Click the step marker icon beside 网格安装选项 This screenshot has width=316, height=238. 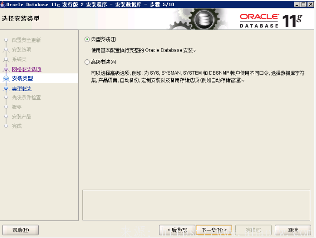coord(6,69)
